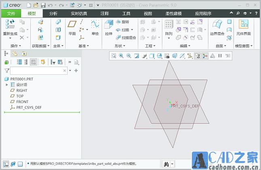Expand the 基准 group dropdown
This screenshot has width=261, height=170.
[84, 46]
